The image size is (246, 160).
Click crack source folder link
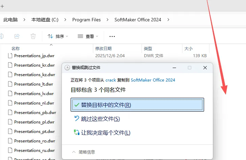pyautogui.click(x=110, y=80)
